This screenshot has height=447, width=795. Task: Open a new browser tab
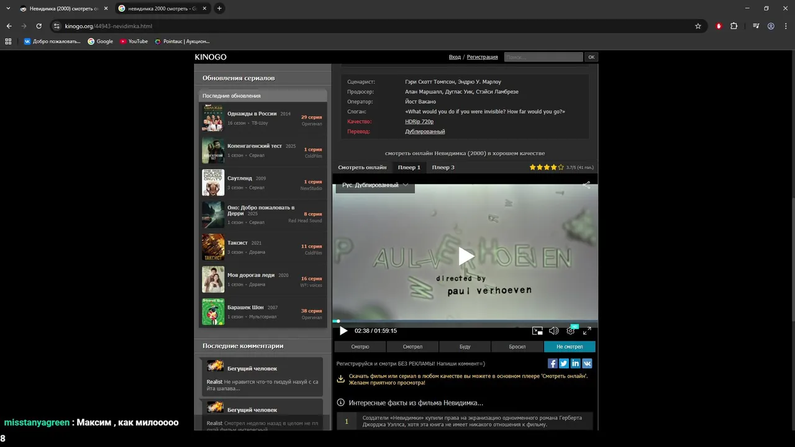(219, 9)
